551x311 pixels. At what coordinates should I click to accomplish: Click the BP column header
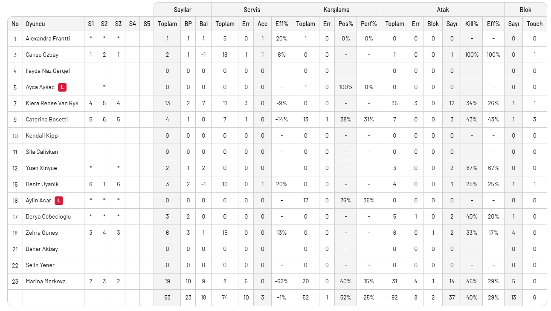[188, 24]
